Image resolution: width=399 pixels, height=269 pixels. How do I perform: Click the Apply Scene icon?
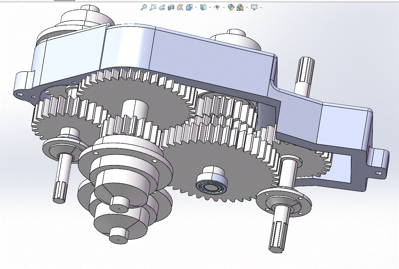(x=240, y=7)
